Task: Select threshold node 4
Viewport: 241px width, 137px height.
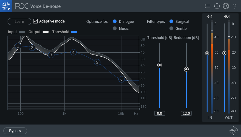Action: coord(73,52)
